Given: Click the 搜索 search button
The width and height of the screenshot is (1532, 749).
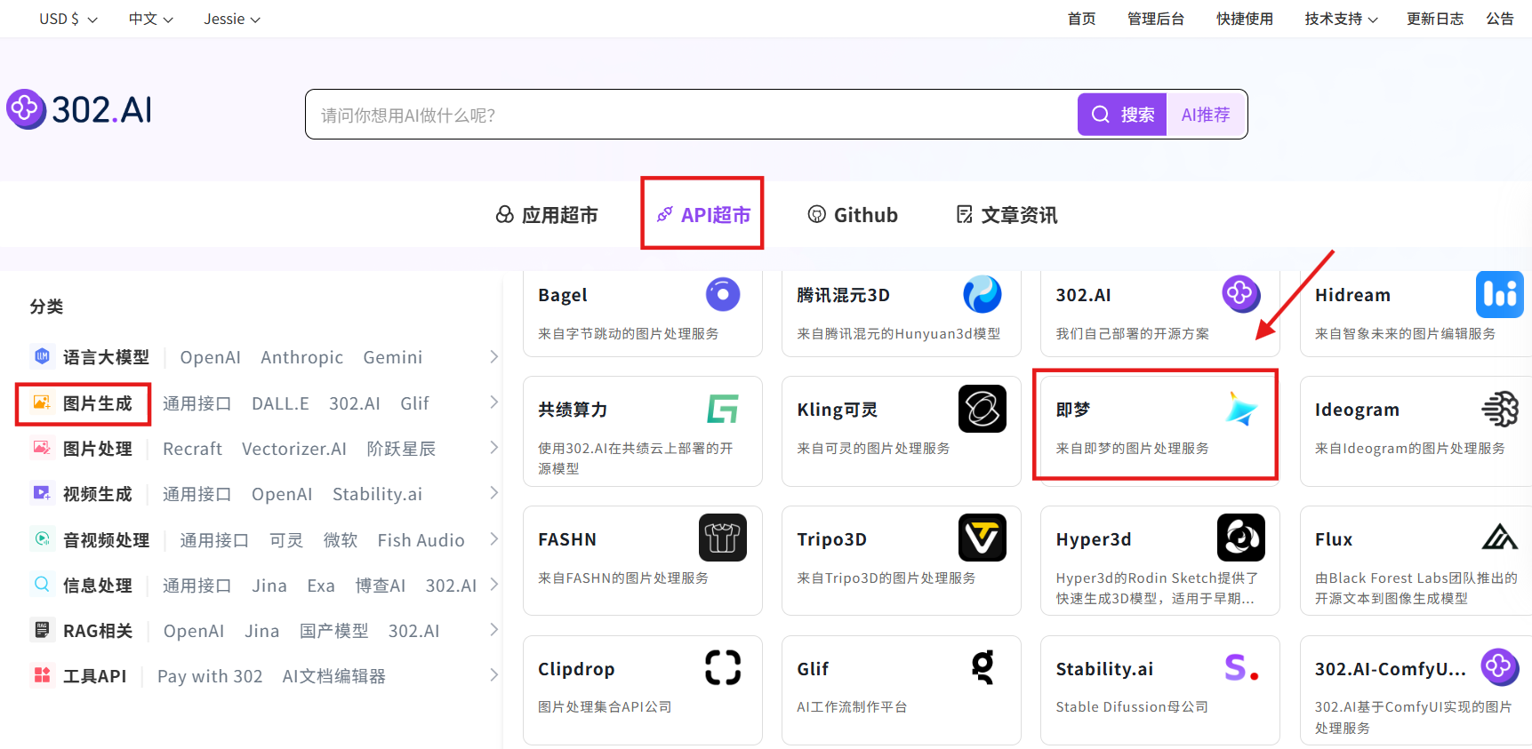Looking at the screenshot, I should [x=1122, y=115].
